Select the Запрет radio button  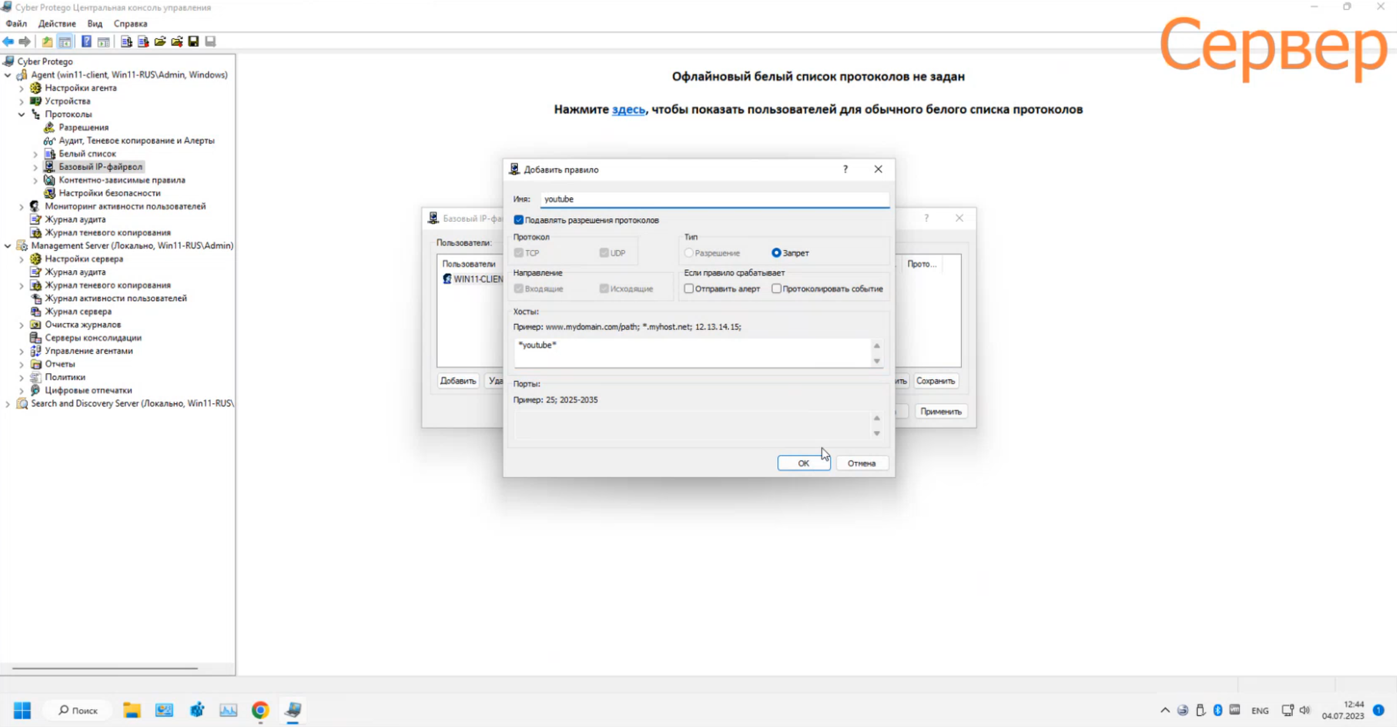[x=776, y=253]
